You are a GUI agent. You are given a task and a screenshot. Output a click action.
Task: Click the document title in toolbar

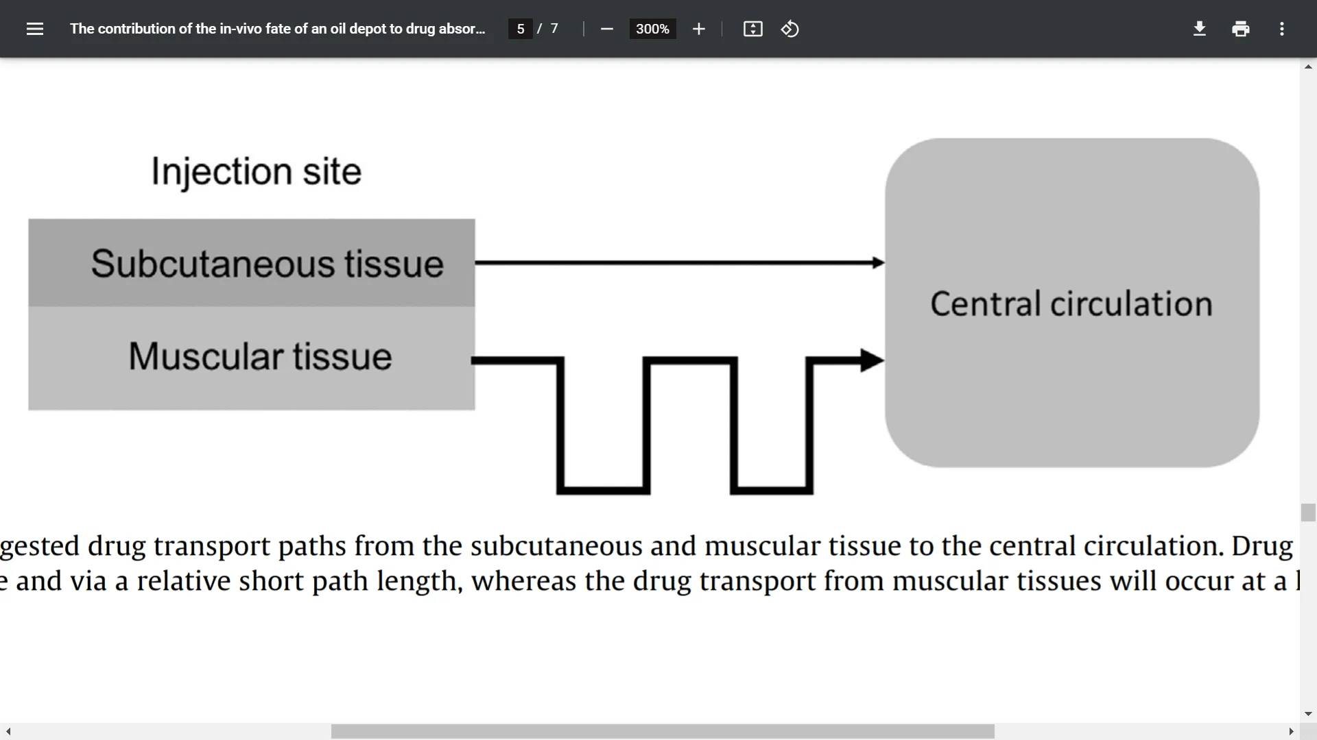click(x=277, y=29)
